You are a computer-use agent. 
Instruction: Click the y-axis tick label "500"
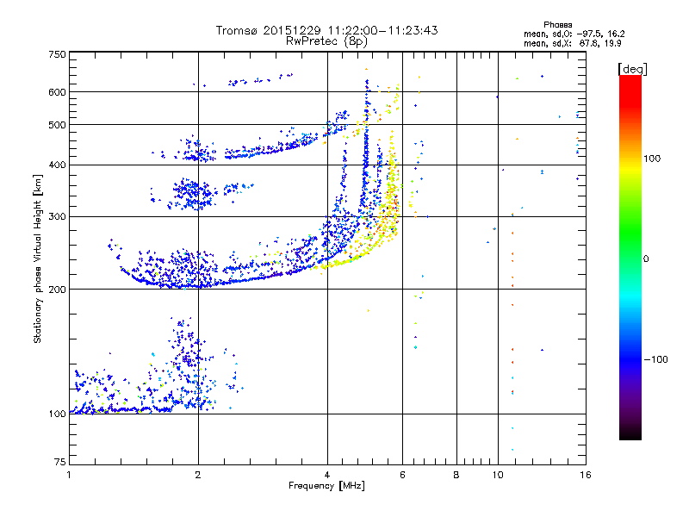tap(57, 125)
